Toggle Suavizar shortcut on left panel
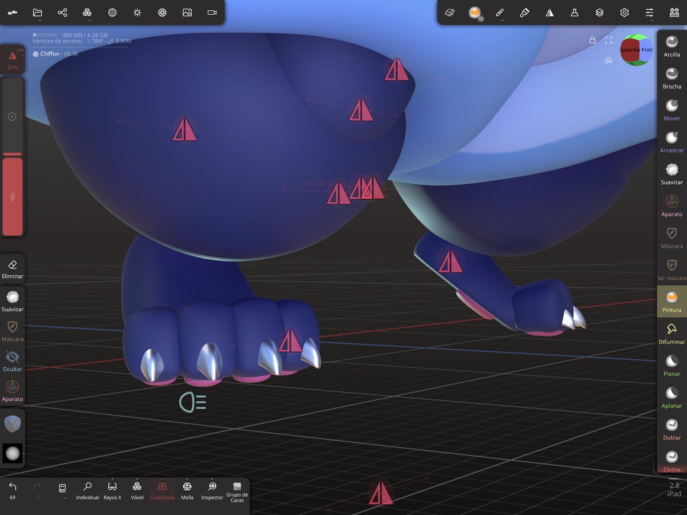Image resolution: width=687 pixels, height=515 pixels. coord(13,301)
